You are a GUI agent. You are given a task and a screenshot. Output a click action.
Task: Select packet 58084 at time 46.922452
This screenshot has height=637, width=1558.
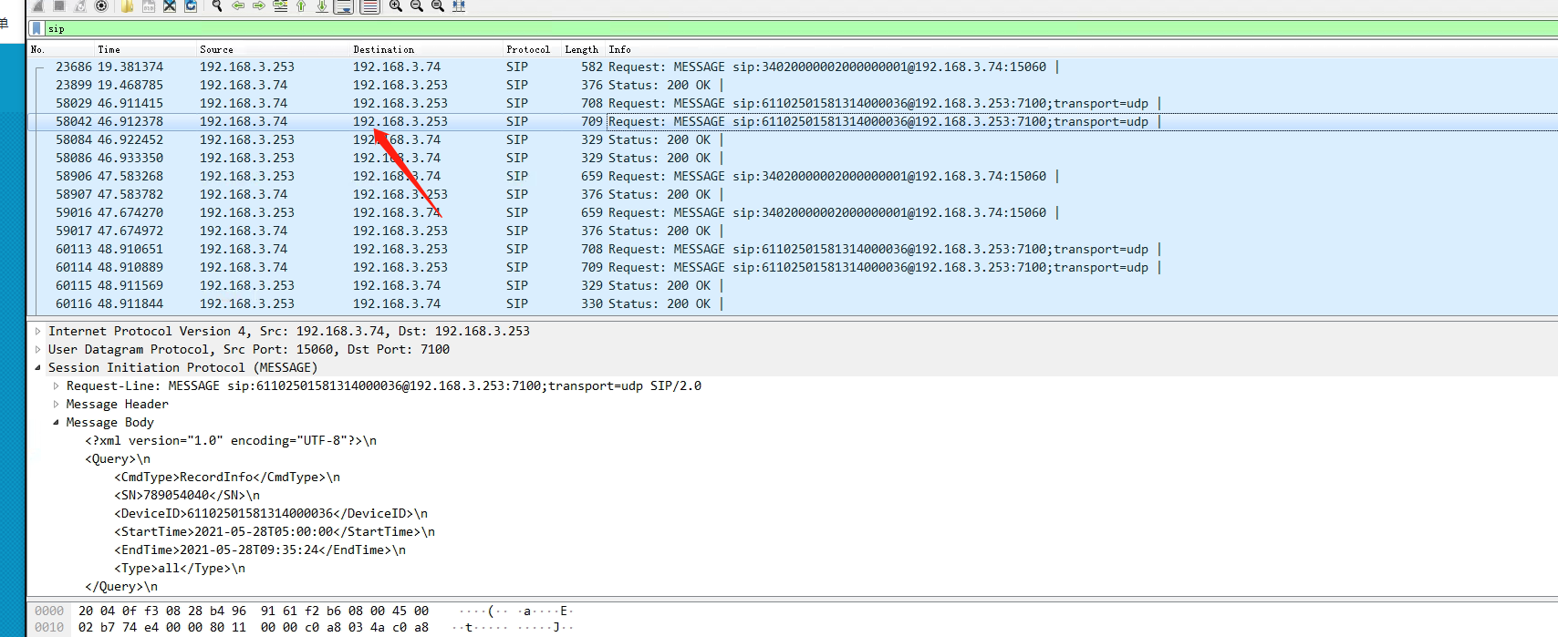(x=792, y=139)
